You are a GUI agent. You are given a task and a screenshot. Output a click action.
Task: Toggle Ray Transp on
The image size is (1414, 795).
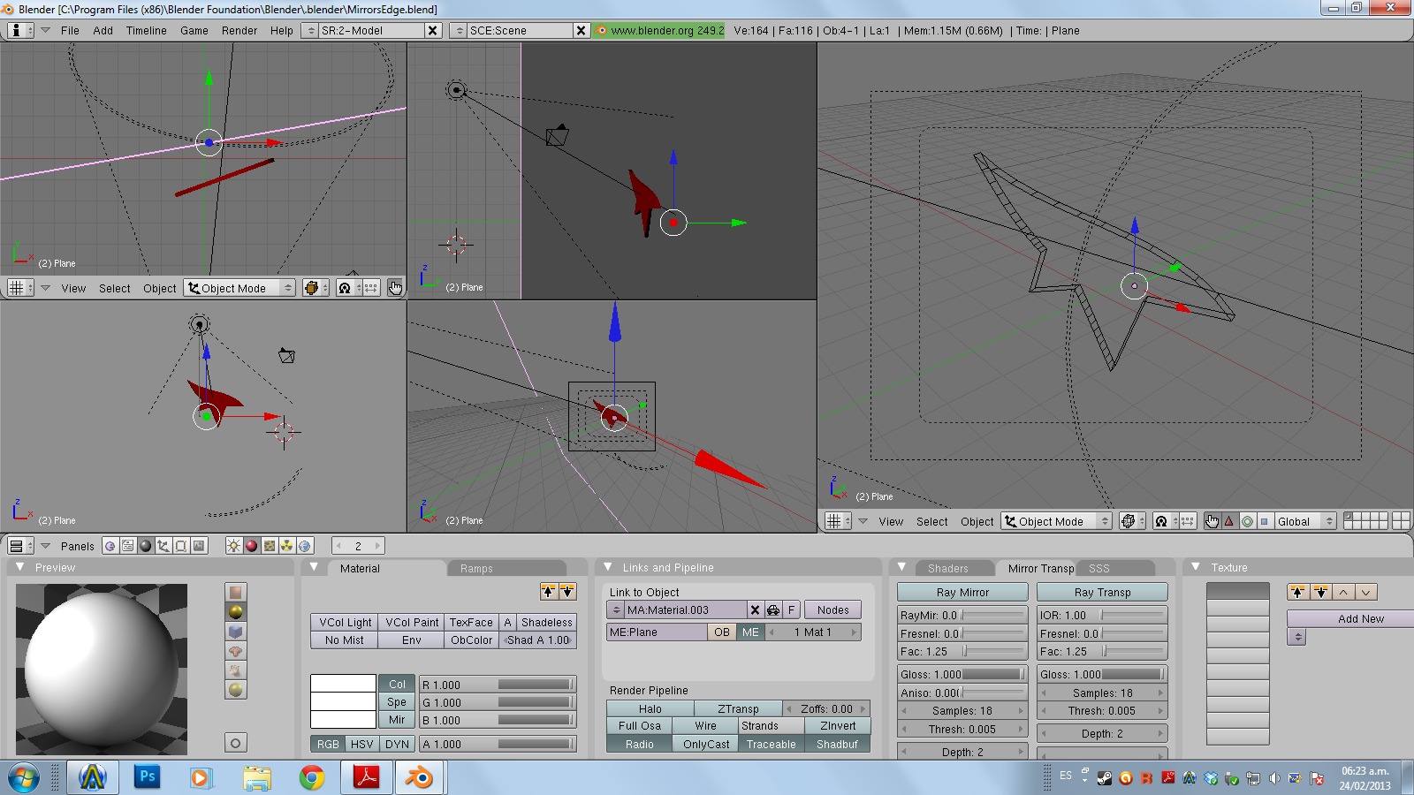click(1102, 592)
